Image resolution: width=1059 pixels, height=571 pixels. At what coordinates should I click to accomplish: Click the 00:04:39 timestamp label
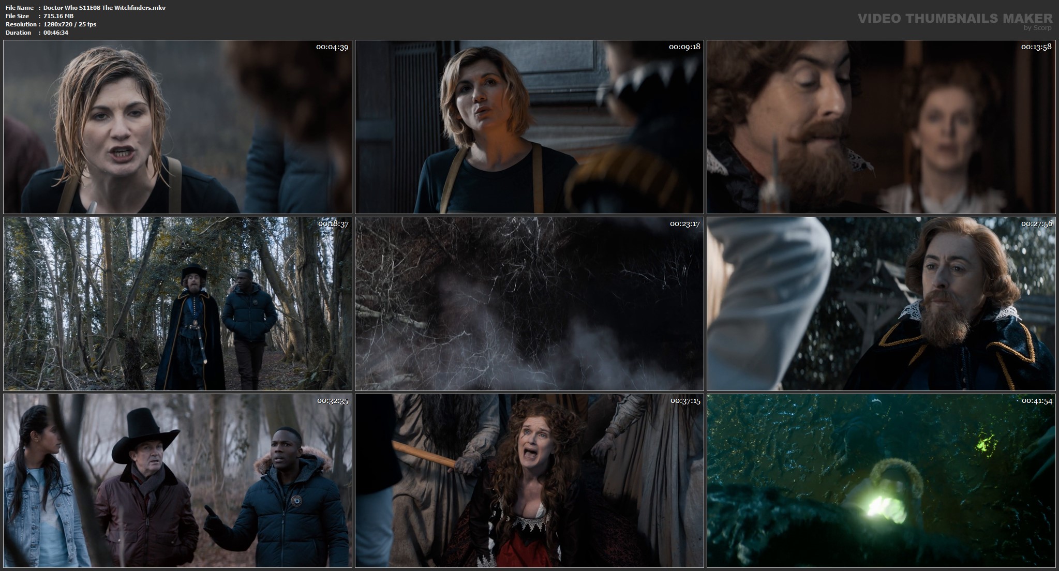pyautogui.click(x=332, y=47)
